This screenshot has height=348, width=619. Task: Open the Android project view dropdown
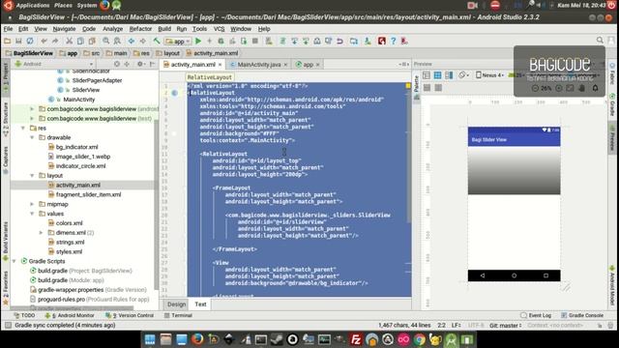click(x=54, y=64)
